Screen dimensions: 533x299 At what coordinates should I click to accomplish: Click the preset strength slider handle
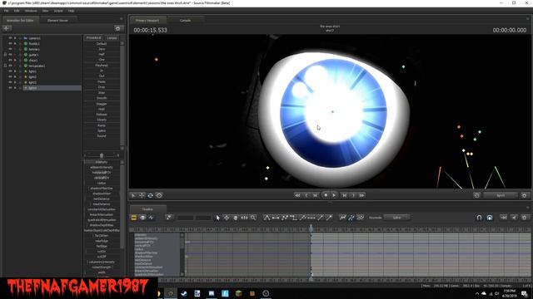point(102,155)
